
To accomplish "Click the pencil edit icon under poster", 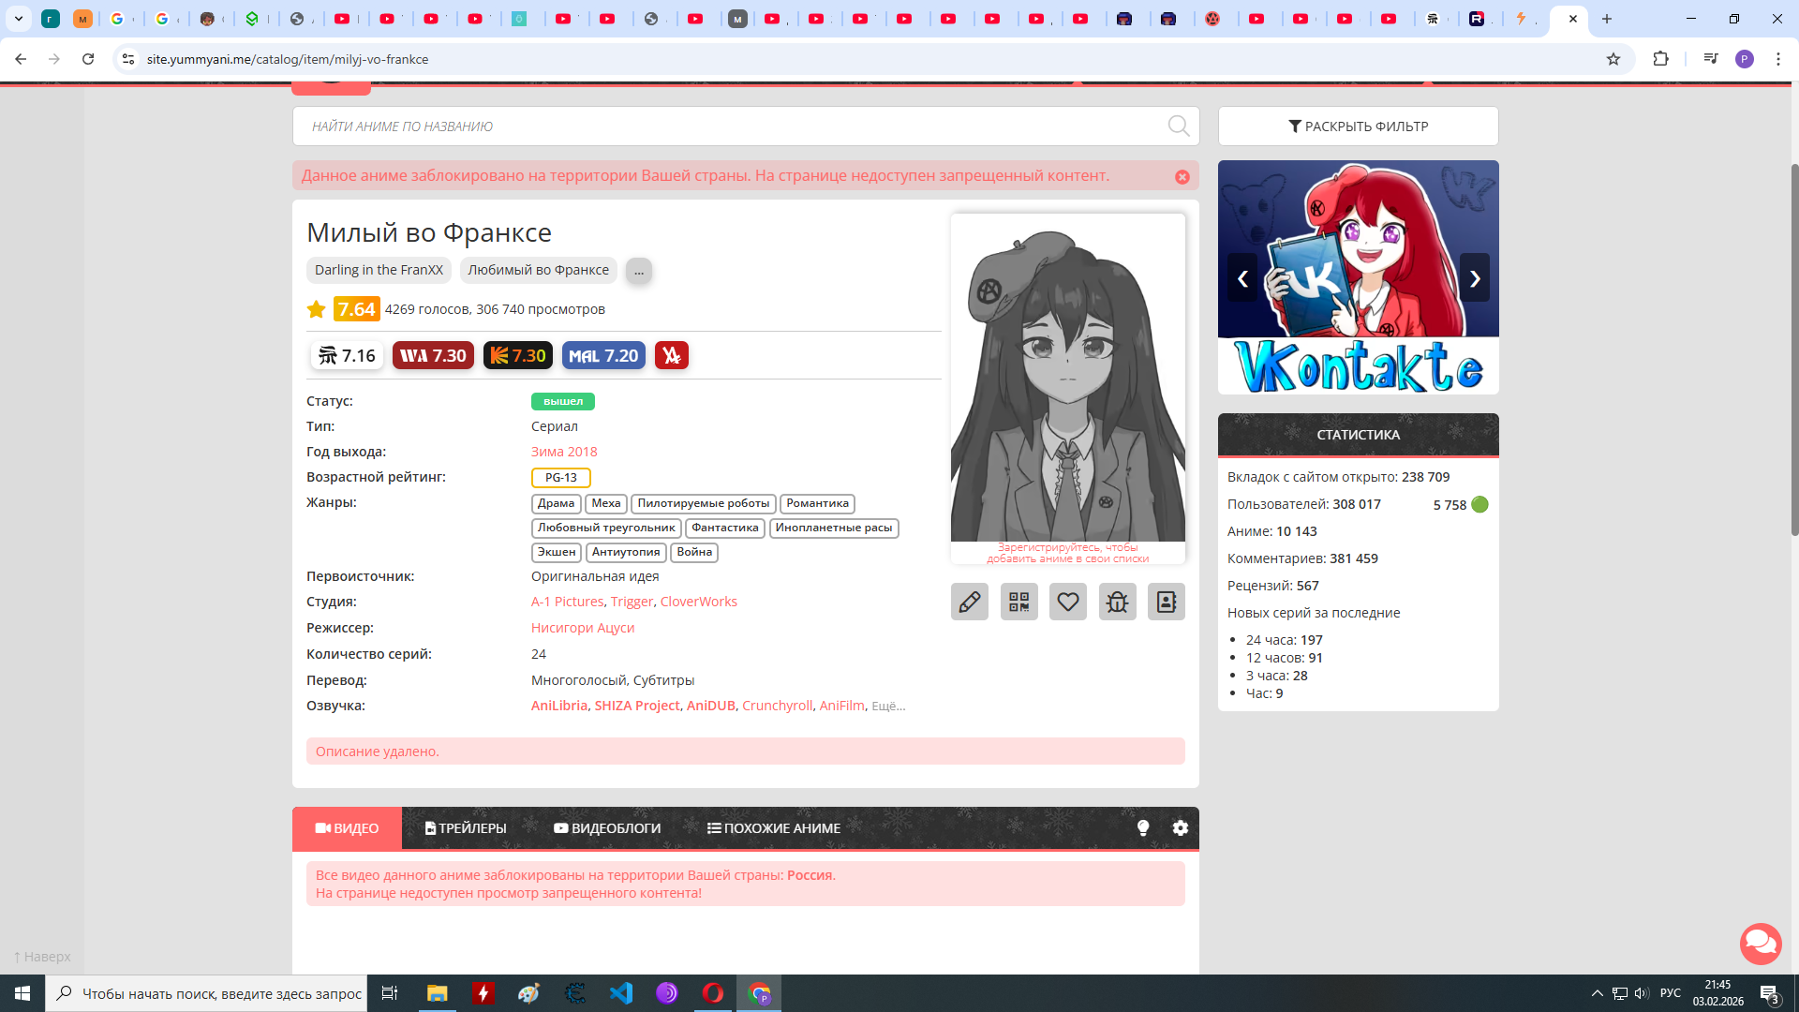I will click(970, 602).
